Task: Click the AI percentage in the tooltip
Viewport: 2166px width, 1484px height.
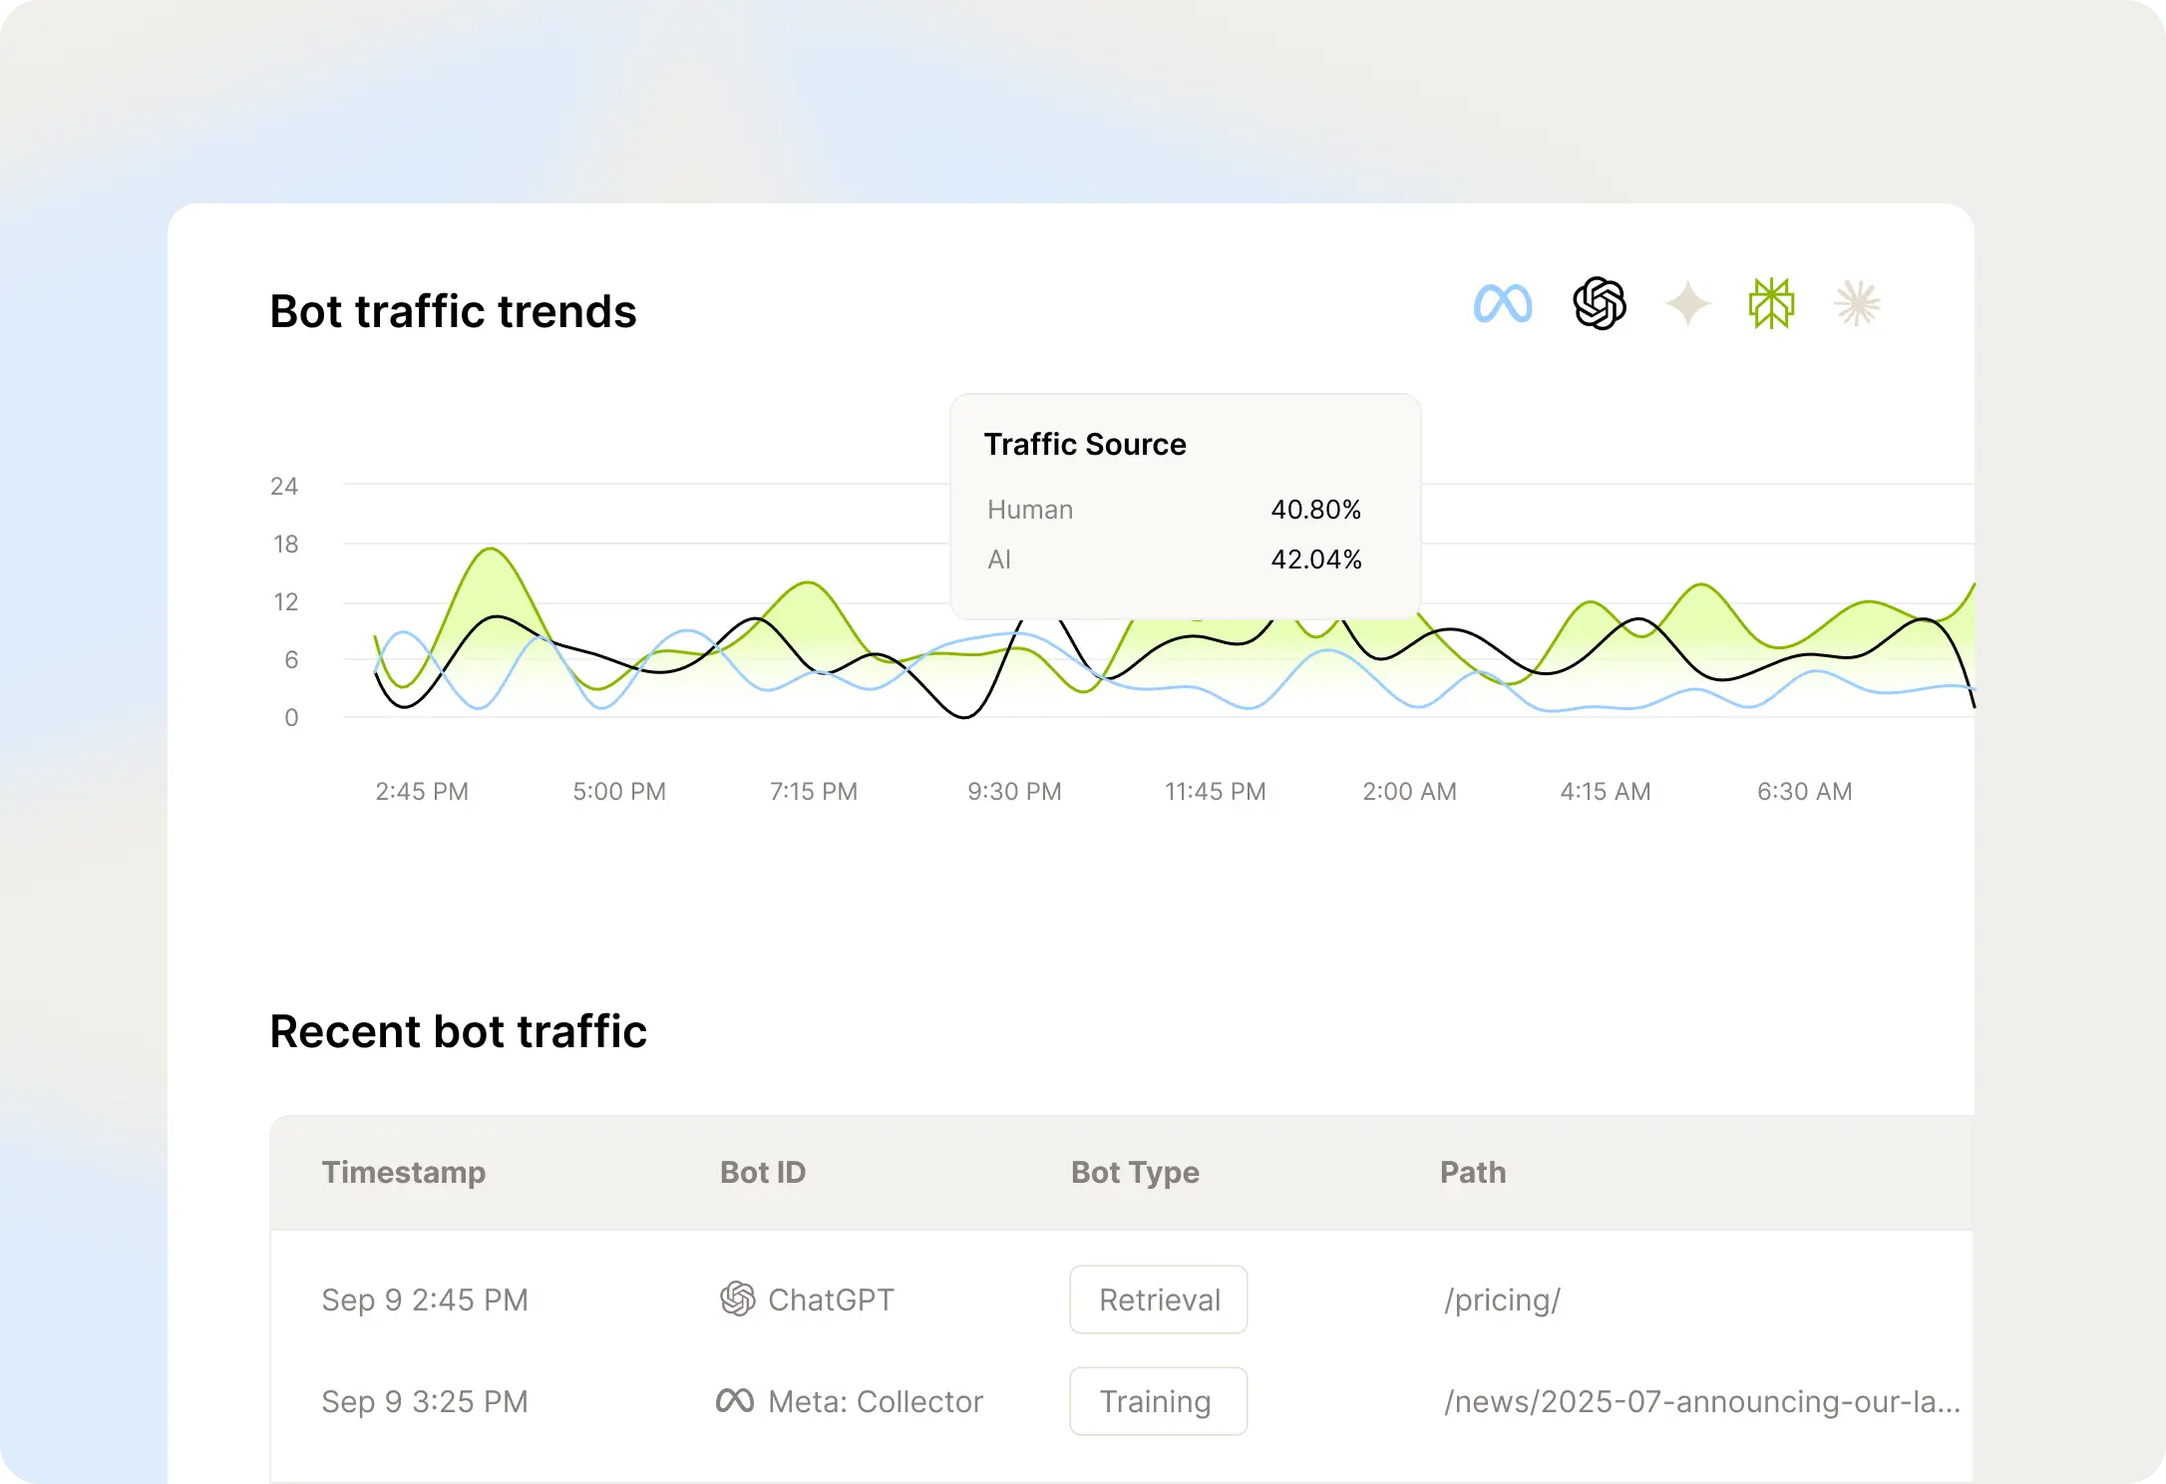Action: pos(1316,559)
